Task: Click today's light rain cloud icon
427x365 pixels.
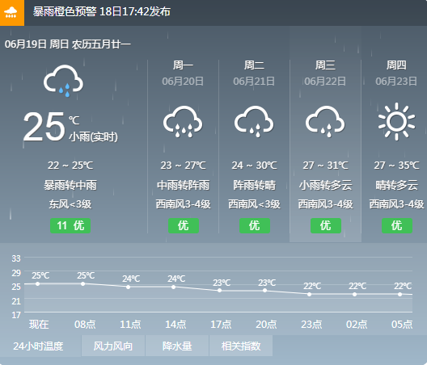Action: click(x=63, y=81)
